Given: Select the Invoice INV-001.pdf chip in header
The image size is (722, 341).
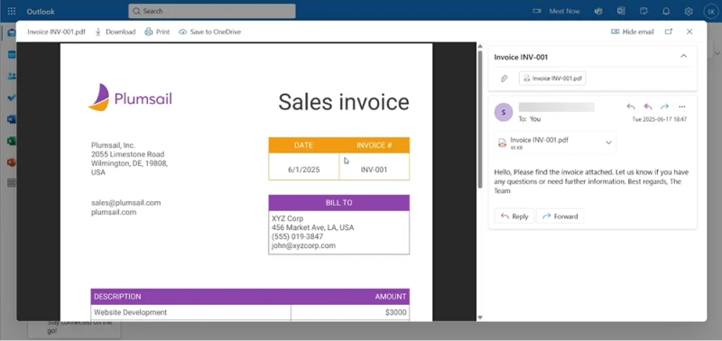Looking at the screenshot, I should [552, 78].
